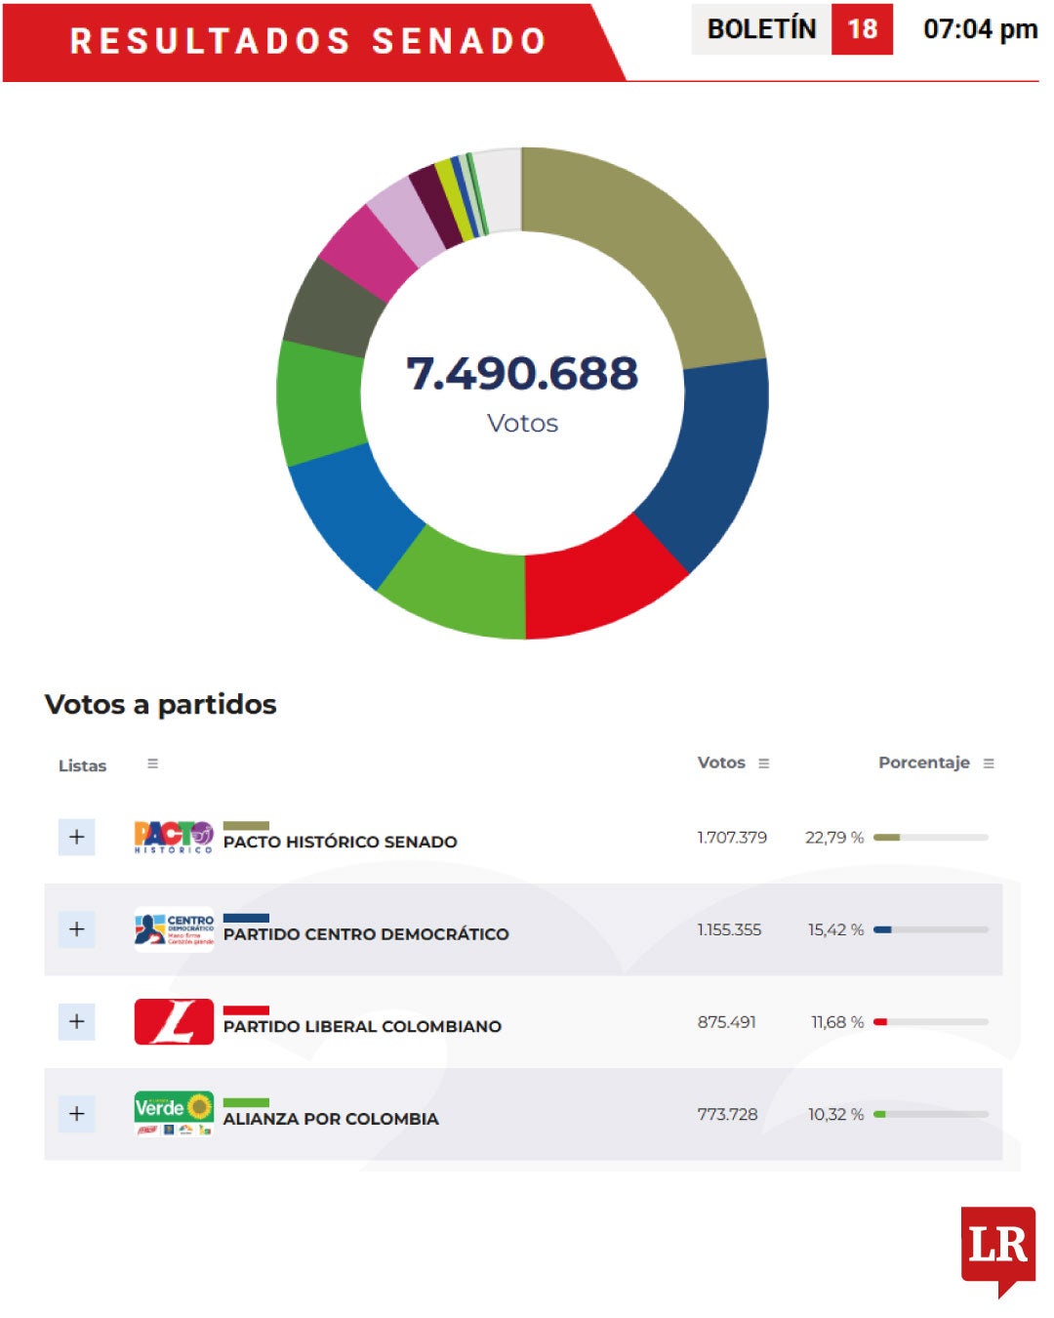Expand the Partido Liberal Colombiano row
Viewport: 1054px width, 1318px height.
[x=76, y=1021]
